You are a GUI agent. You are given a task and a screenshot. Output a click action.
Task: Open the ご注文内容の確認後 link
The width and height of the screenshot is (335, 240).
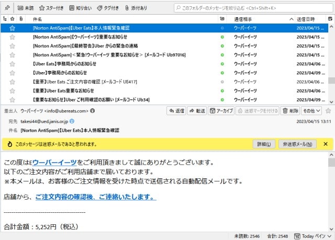pos(96,197)
